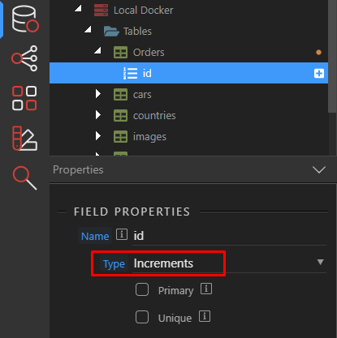Viewport: 337px width, 338px height.
Task: Open the Type dropdown arrow
Action: tap(320, 262)
